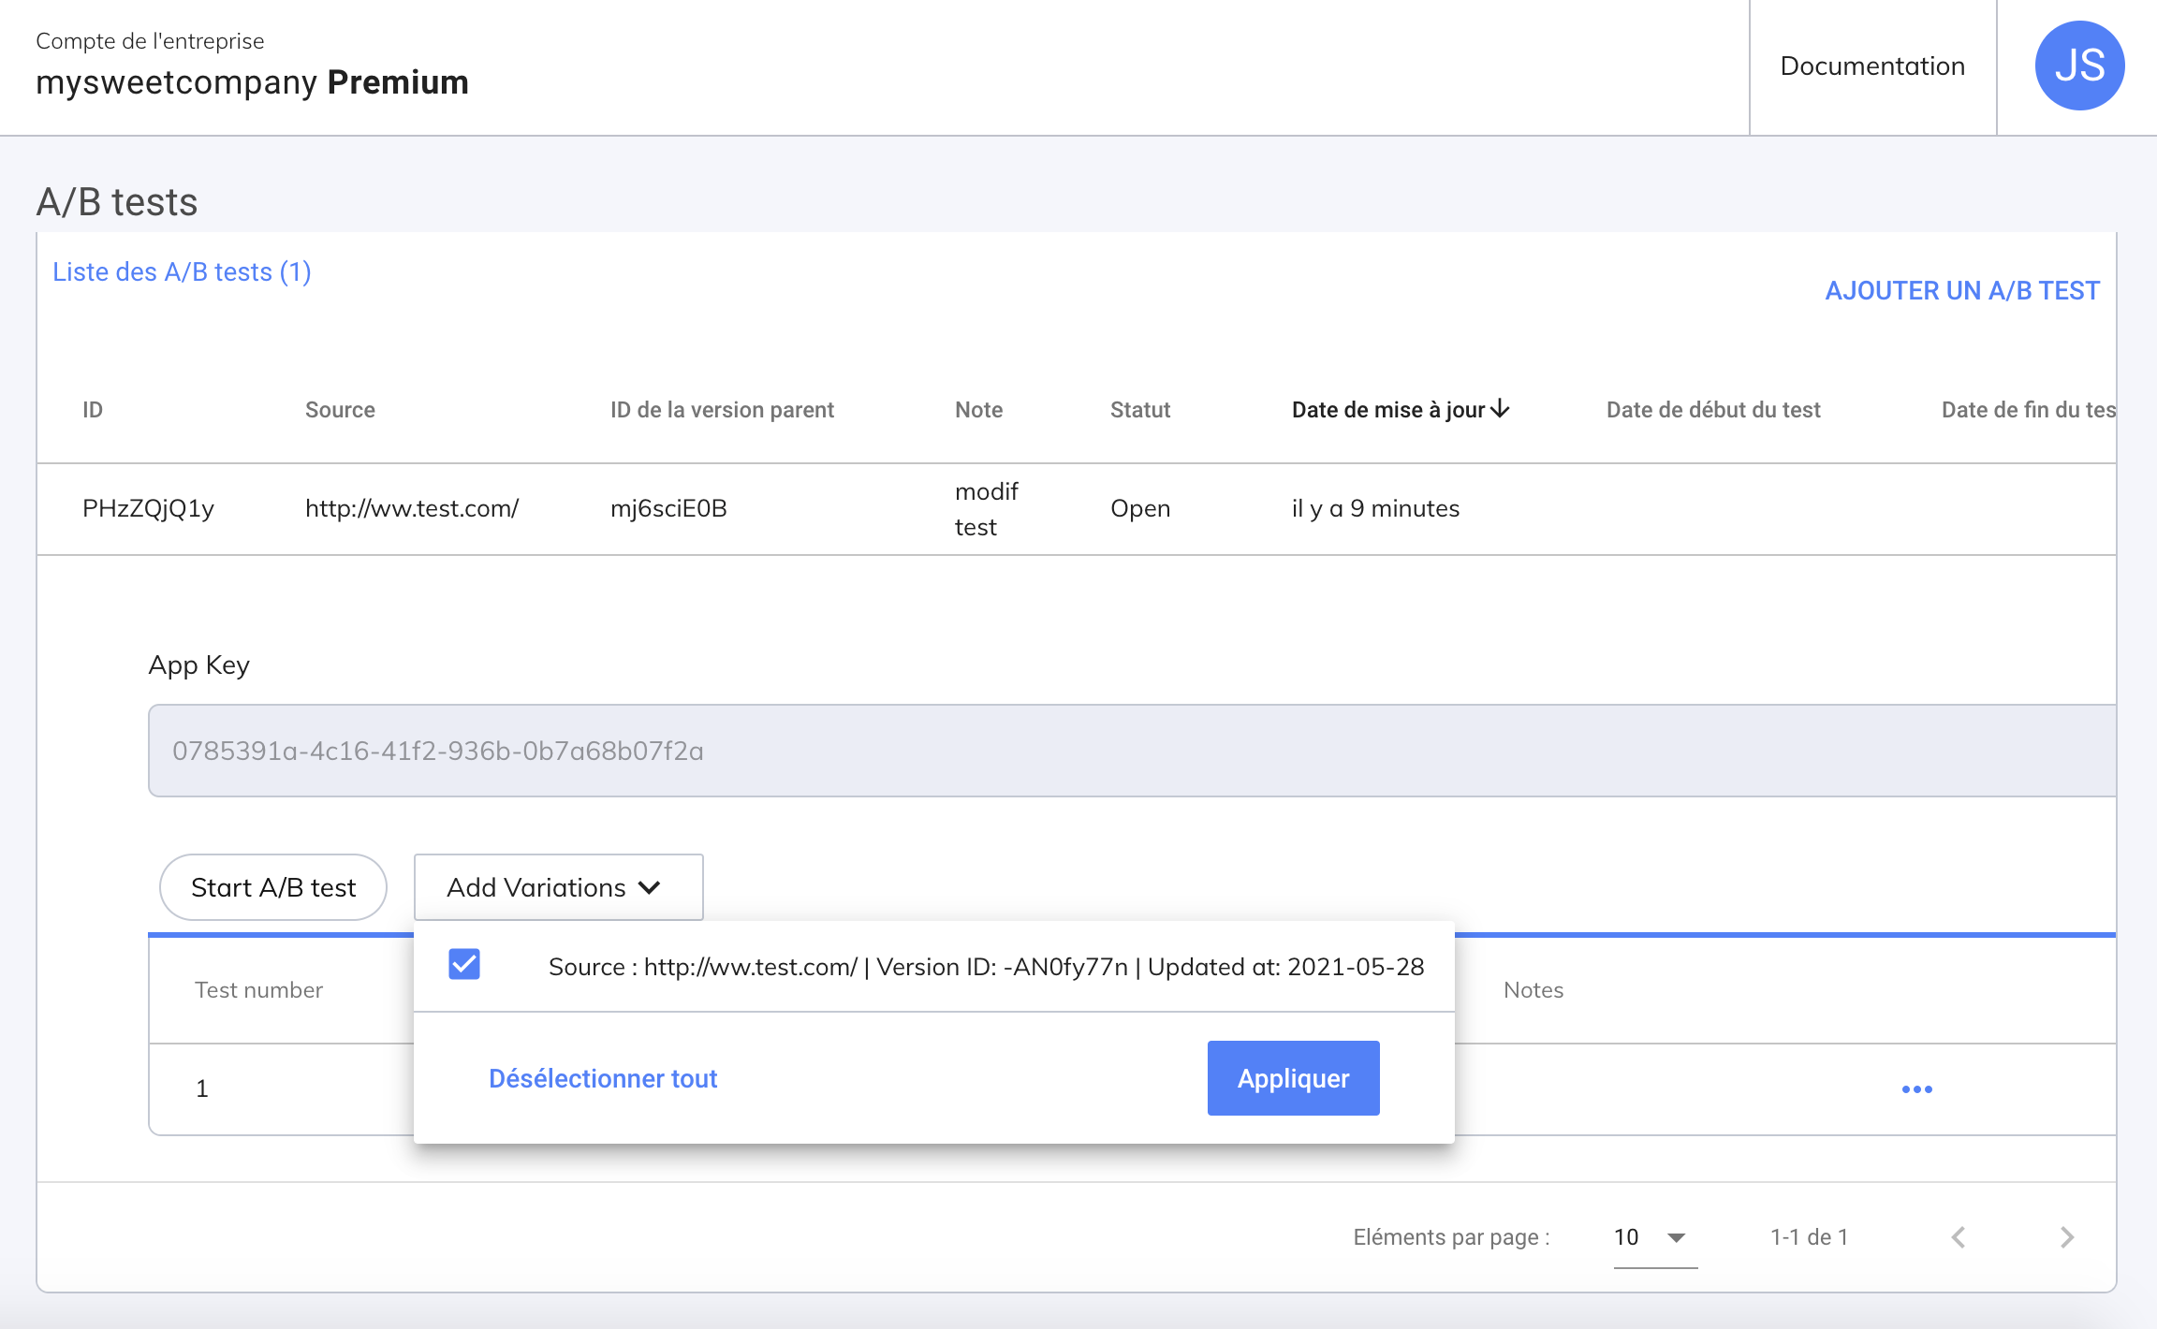The image size is (2157, 1329).
Task: Click the JS user avatar
Action: tap(2079, 66)
